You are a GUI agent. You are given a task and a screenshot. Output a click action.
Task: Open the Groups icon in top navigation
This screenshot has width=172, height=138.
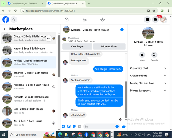[x=103, y=20]
